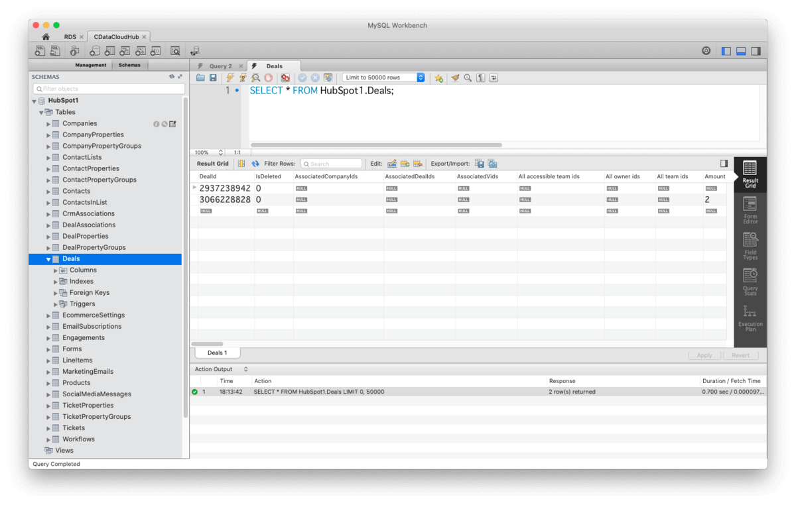Show the Execution Plan panel
Screen dimensions: 796x507
(x=750, y=318)
